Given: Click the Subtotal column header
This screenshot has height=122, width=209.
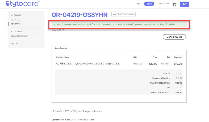Looking at the screenshot, I should 178,57.
